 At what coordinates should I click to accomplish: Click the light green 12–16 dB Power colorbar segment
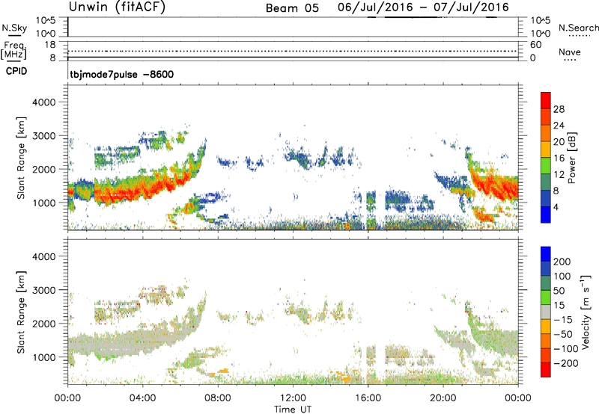tap(546, 166)
